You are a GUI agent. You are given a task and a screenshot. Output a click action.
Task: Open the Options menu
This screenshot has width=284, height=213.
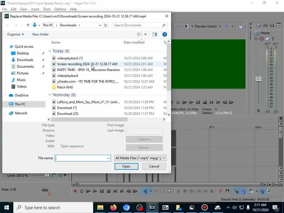60,9
